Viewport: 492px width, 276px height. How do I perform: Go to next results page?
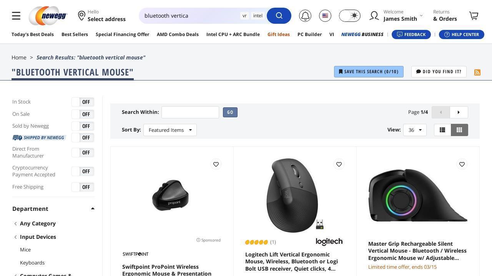tap(459, 112)
